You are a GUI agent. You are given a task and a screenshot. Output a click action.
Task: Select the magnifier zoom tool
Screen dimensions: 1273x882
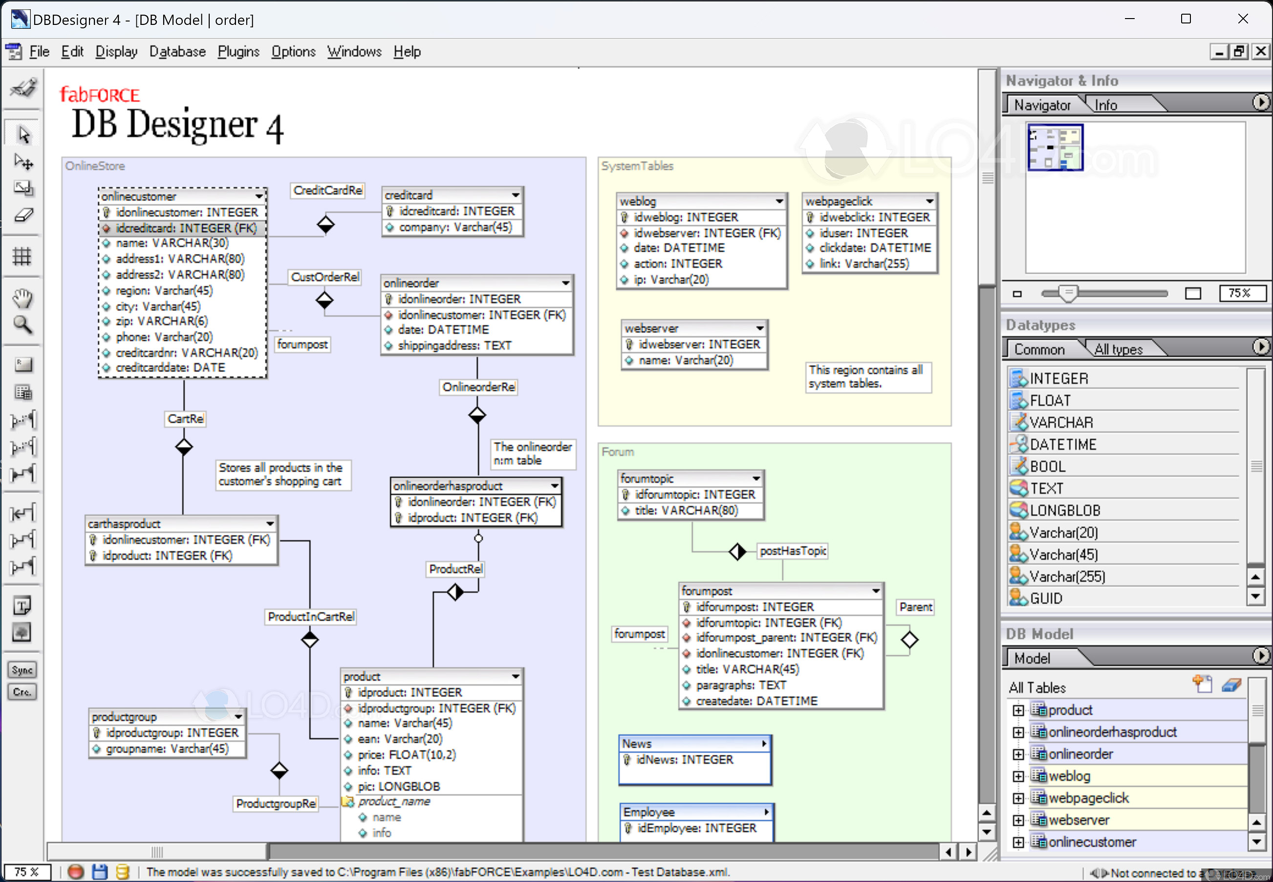coord(22,324)
